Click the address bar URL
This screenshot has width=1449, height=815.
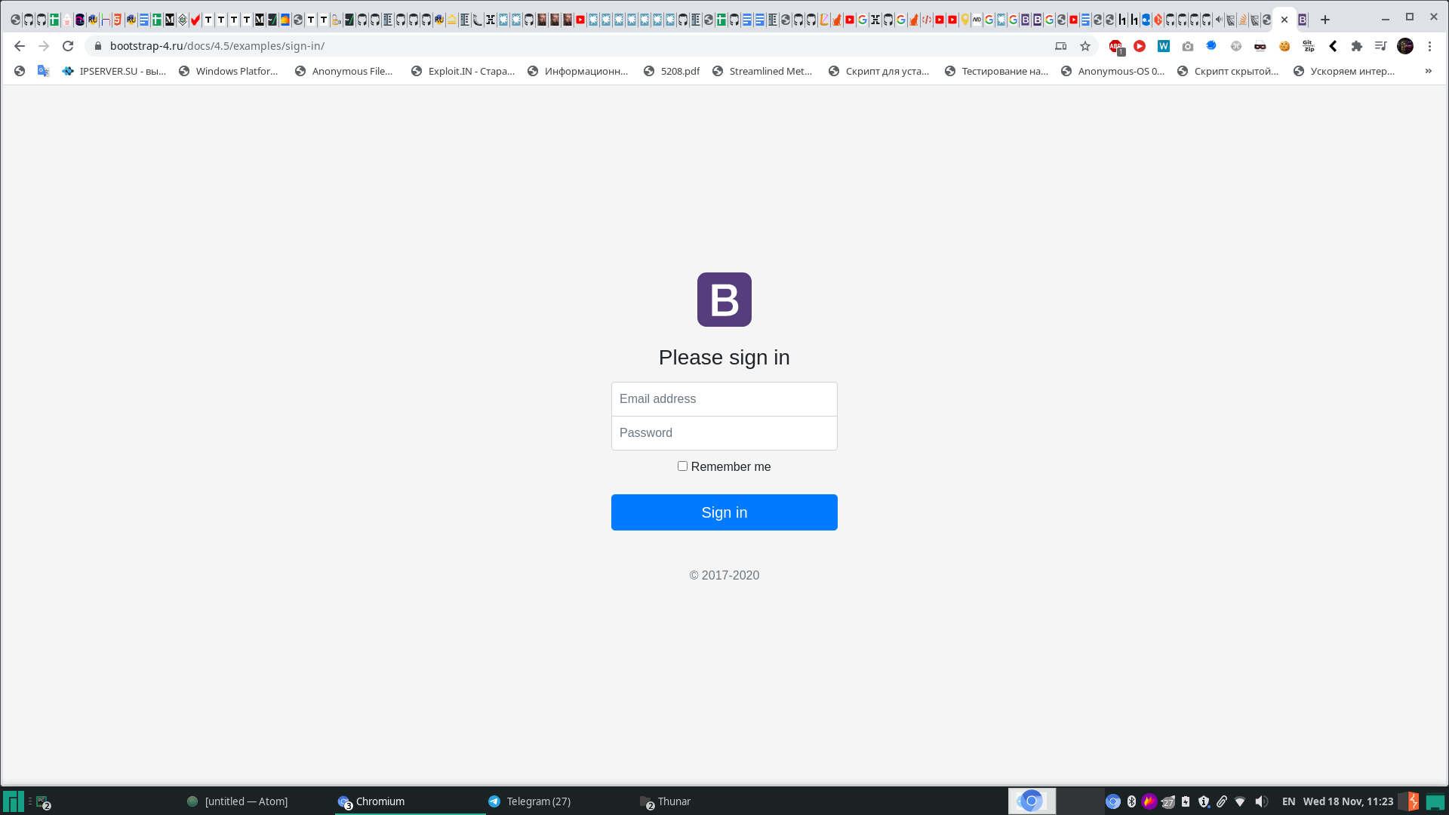pyautogui.click(x=217, y=46)
